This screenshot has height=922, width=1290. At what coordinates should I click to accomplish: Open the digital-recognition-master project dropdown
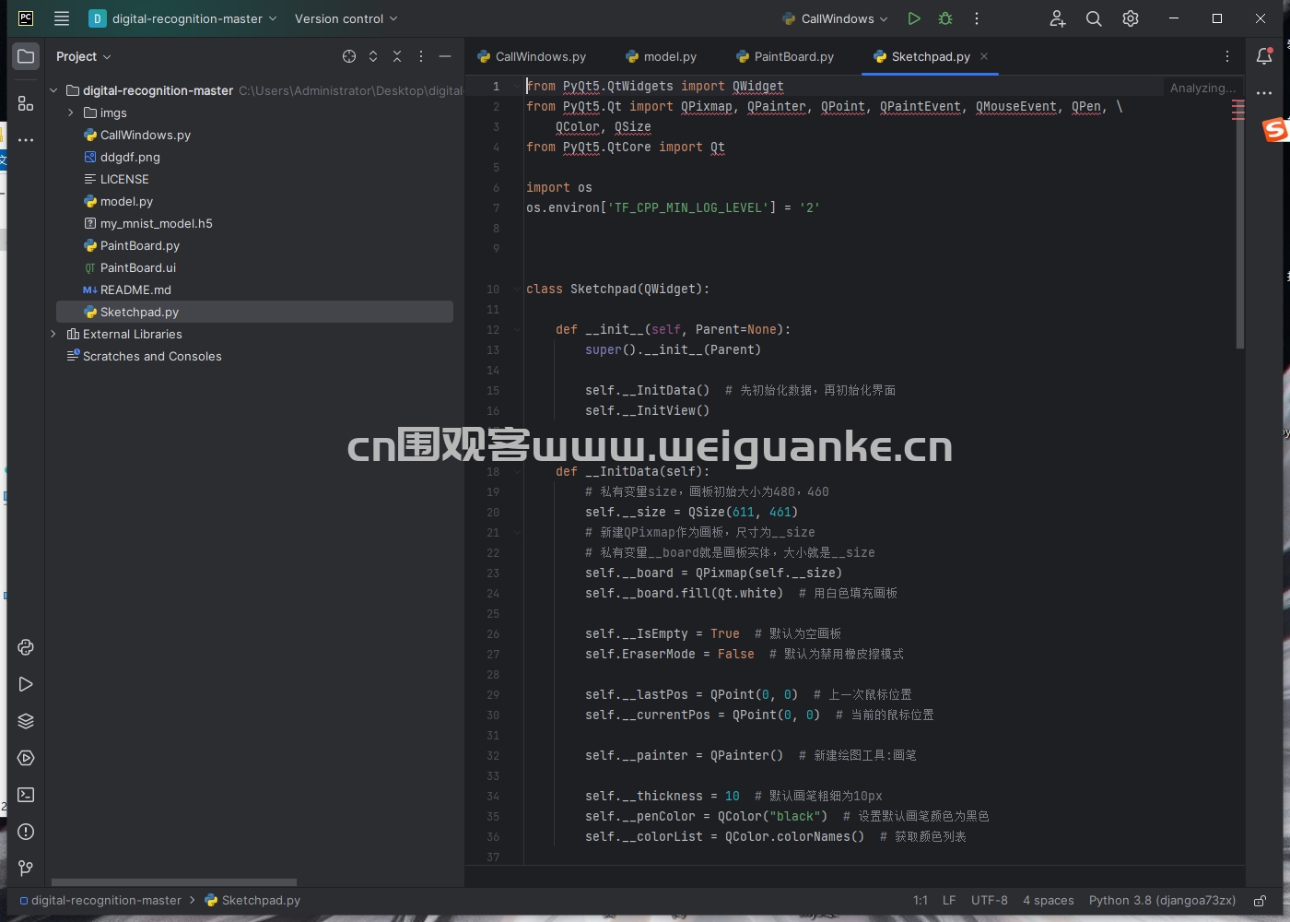click(x=182, y=18)
